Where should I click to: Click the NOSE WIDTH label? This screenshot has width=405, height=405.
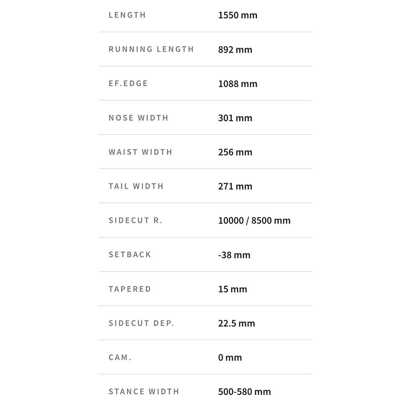click(139, 118)
